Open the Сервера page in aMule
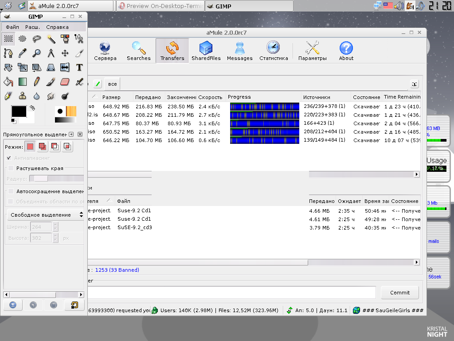Image resolution: width=454 pixels, height=341 pixels. click(105, 51)
